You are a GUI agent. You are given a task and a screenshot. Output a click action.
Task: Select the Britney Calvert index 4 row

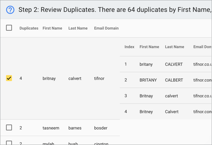point(166,111)
